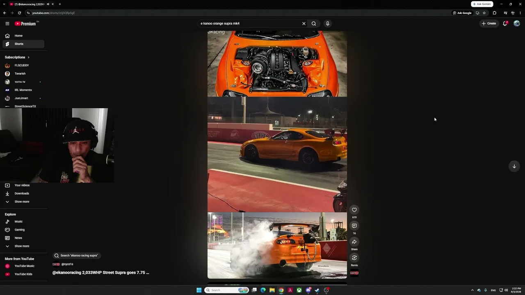
Task: Mute the tab via speaker icon
Action: 48,4
